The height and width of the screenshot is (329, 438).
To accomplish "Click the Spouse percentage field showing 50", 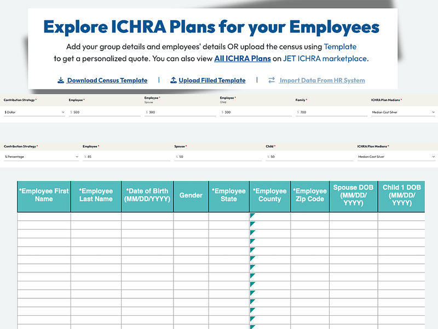I will [x=219, y=157].
